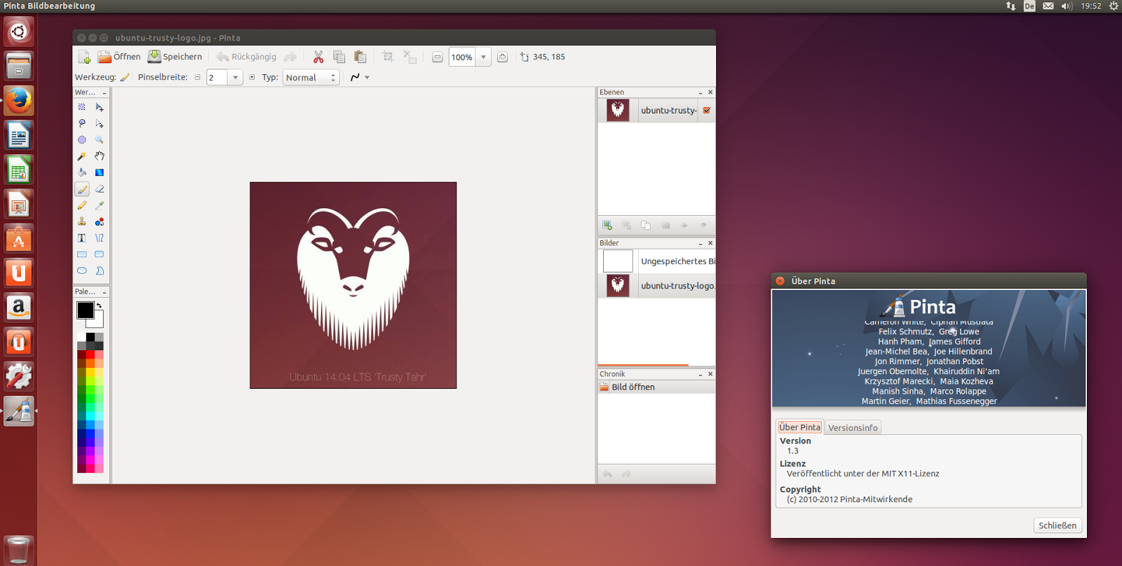Select the Freeform Shape tool
The width and height of the screenshot is (1122, 566).
100,270
